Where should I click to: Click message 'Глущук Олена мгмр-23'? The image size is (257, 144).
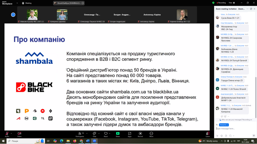coord(232,80)
